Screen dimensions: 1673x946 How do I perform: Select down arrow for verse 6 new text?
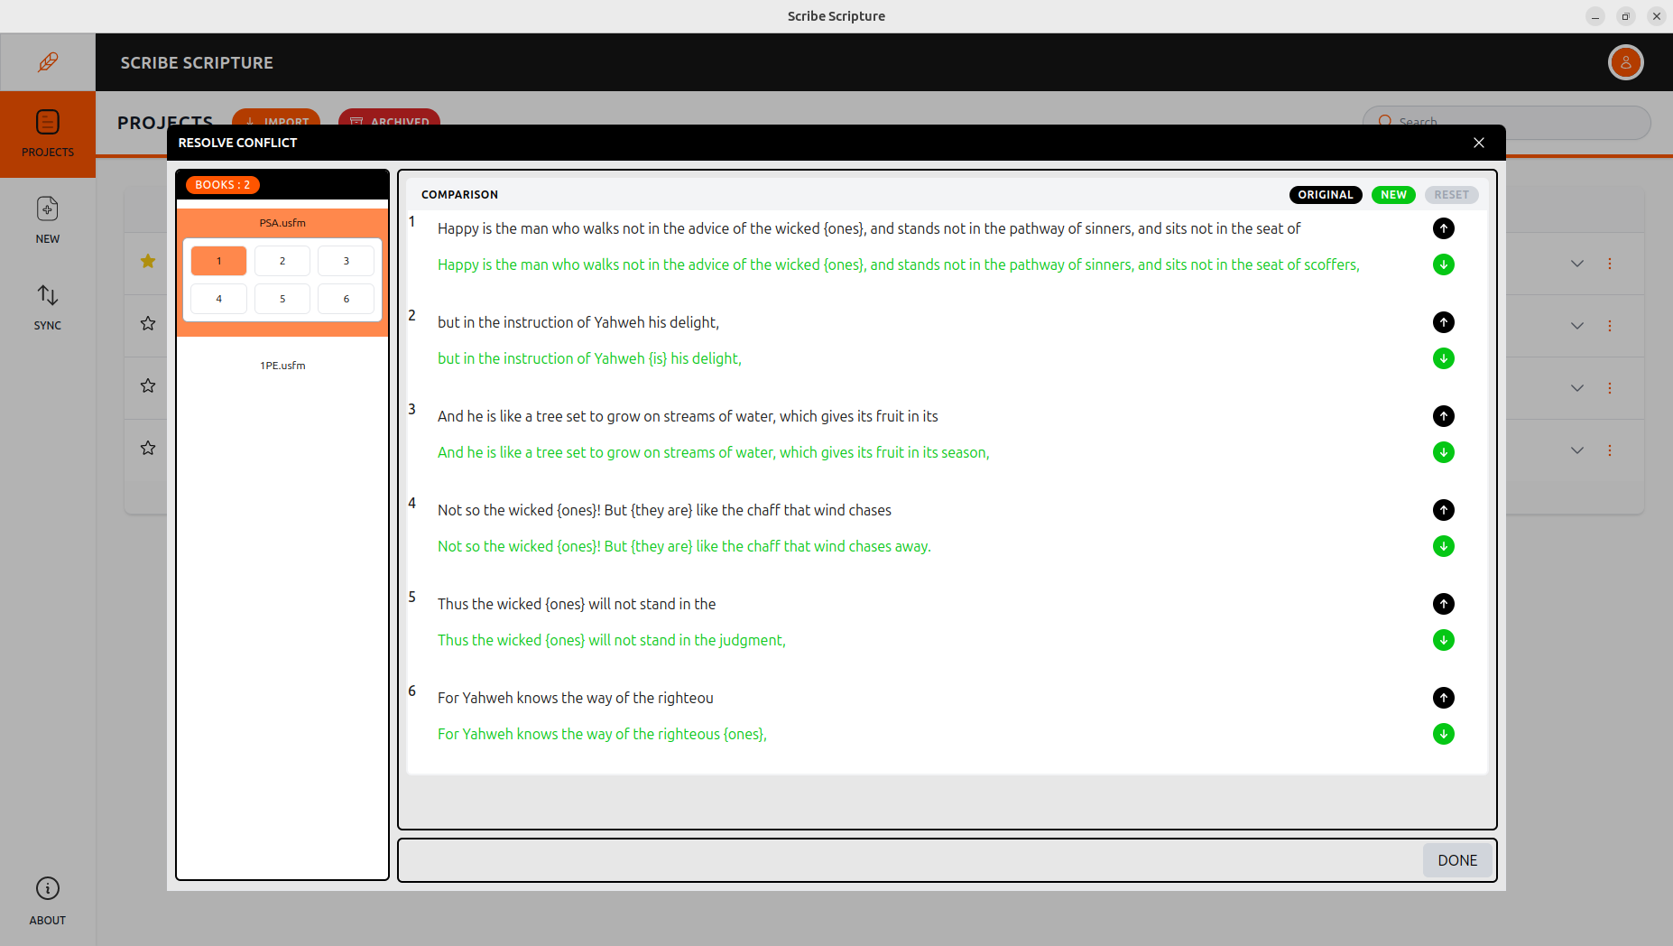[x=1443, y=734]
